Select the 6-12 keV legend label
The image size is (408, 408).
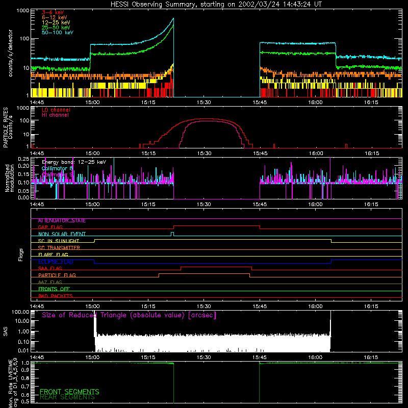(54, 17)
